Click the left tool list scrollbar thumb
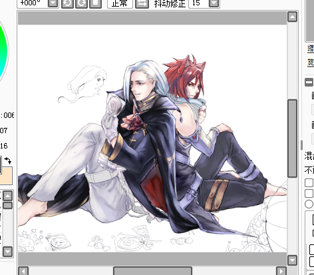The height and width of the screenshot is (275, 314). (x=8, y=205)
